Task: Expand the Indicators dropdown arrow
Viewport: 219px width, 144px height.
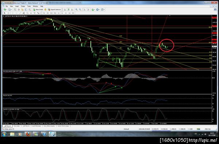Action: click(x=95, y=10)
